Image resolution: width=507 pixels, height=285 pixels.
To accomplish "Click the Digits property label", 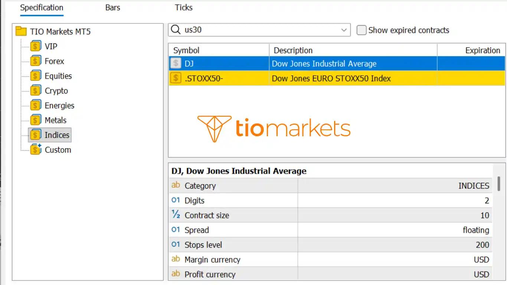I will [x=194, y=200].
